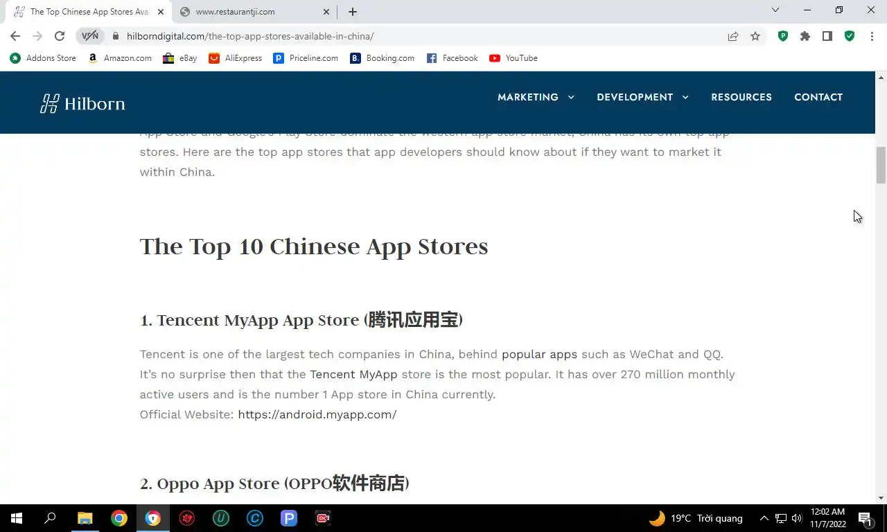Expand the DEVELOPMENT chevron
The width and height of the screenshot is (887, 532).
pyautogui.click(x=685, y=98)
